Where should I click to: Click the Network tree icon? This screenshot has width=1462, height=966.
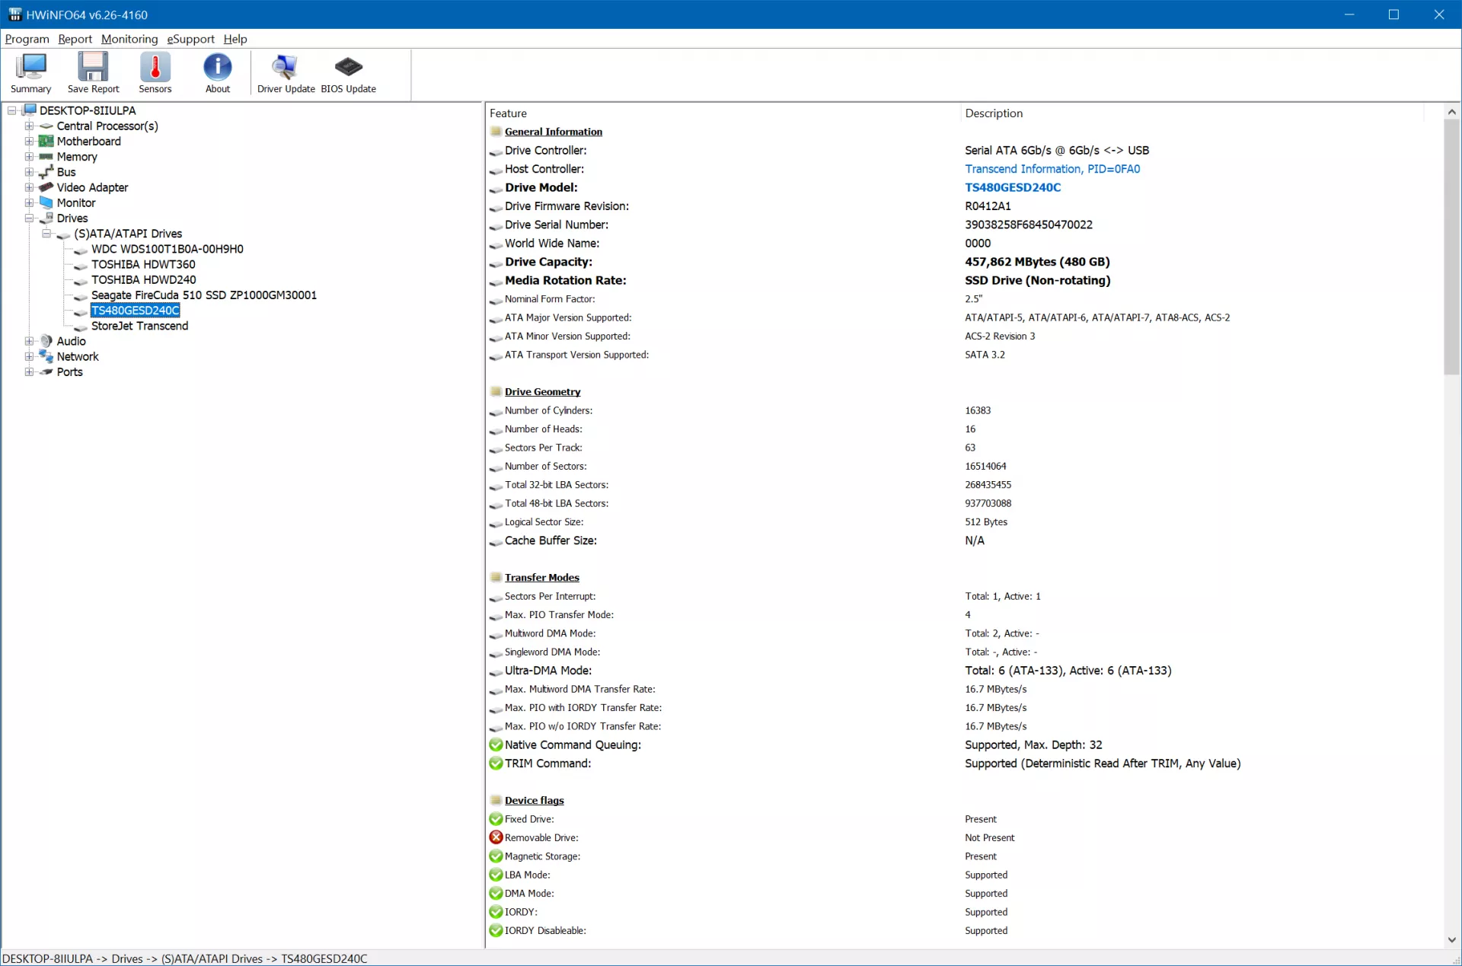coord(46,356)
